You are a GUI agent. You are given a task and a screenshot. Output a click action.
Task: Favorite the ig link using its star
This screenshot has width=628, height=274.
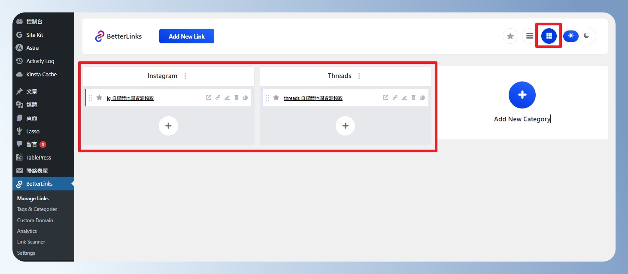click(x=99, y=98)
